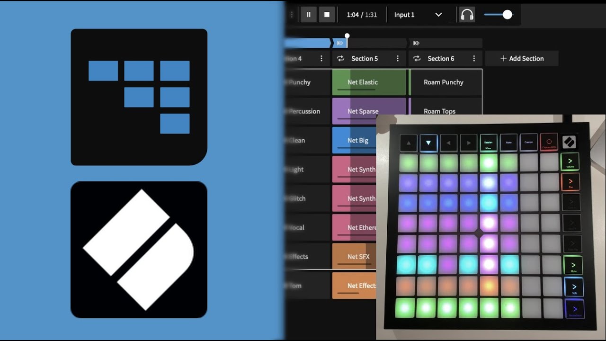
Task: Tap the lit down arrow button on the Launchpad
Action: point(429,143)
